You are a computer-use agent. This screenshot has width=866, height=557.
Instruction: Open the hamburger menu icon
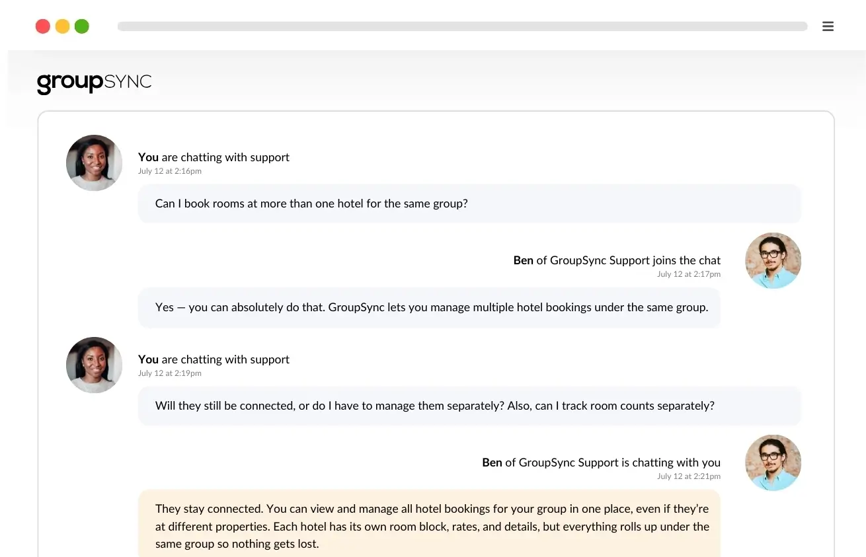(828, 26)
